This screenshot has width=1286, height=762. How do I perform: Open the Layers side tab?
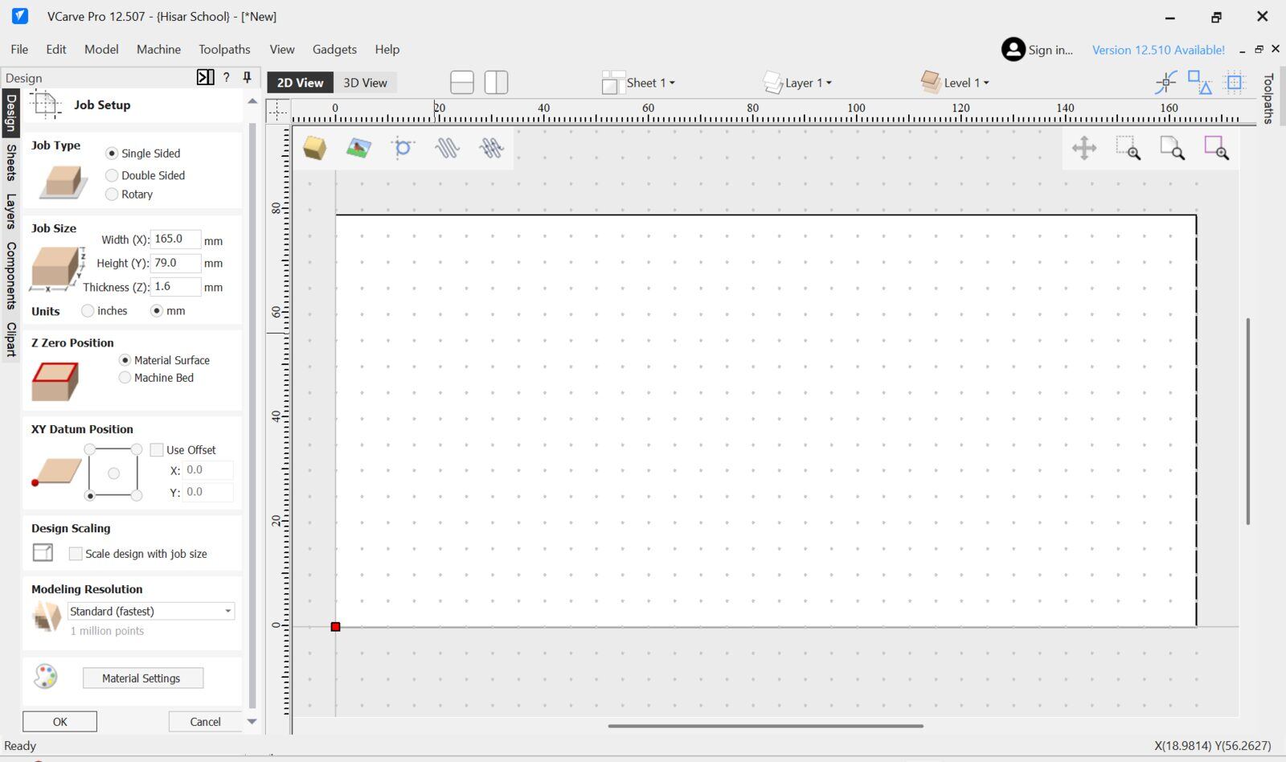[x=10, y=211]
